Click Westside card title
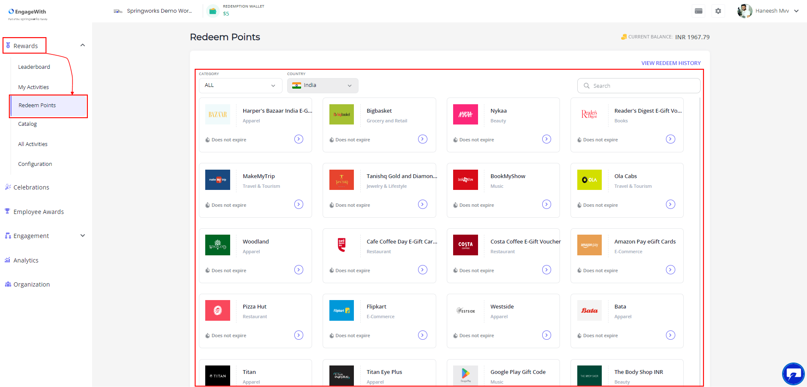Screen dimensions: 807x387 pos(502,306)
